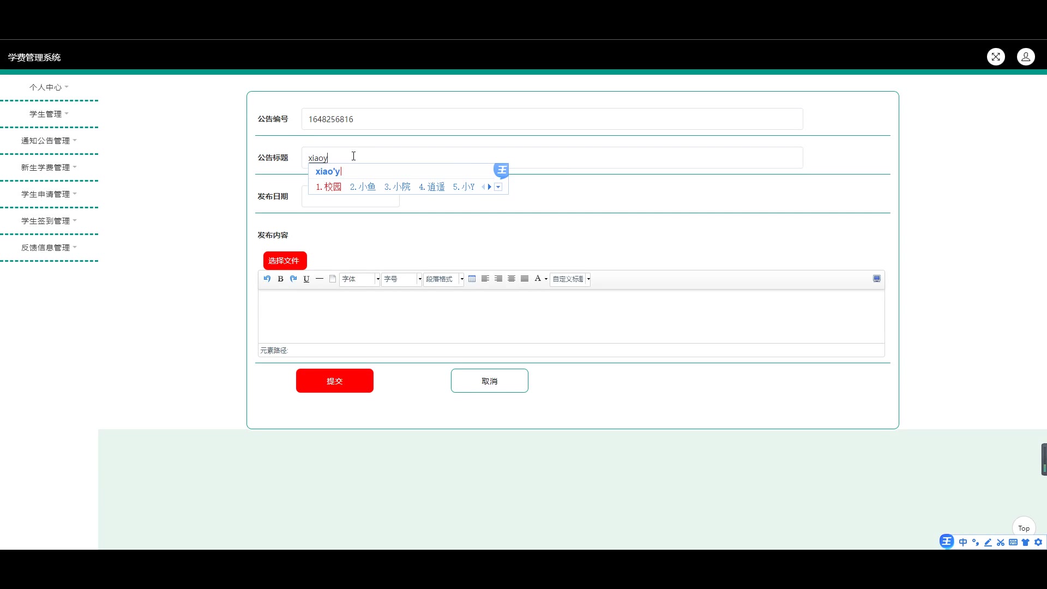Viewport: 1047px width, 589px height.
Task: Insert a table using the table icon
Action: [472, 279]
